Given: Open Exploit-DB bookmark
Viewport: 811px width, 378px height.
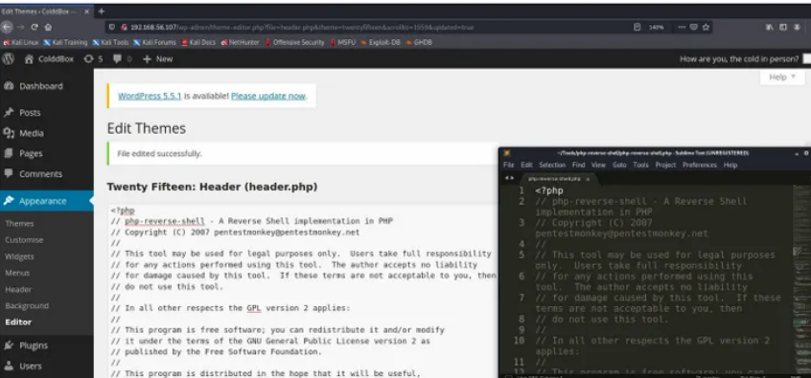Looking at the screenshot, I should pos(381,42).
